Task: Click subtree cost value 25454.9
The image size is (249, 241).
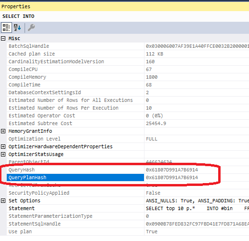Action: [x=156, y=124]
